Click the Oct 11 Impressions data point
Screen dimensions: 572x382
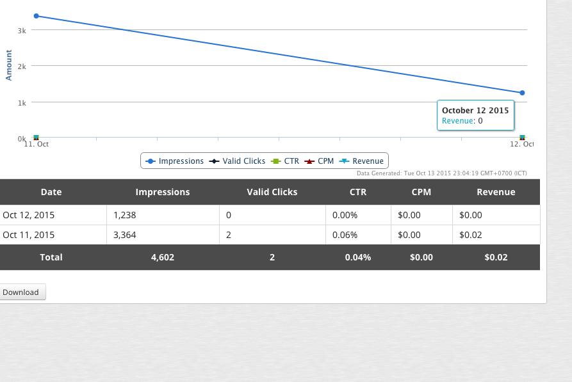tap(36, 16)
